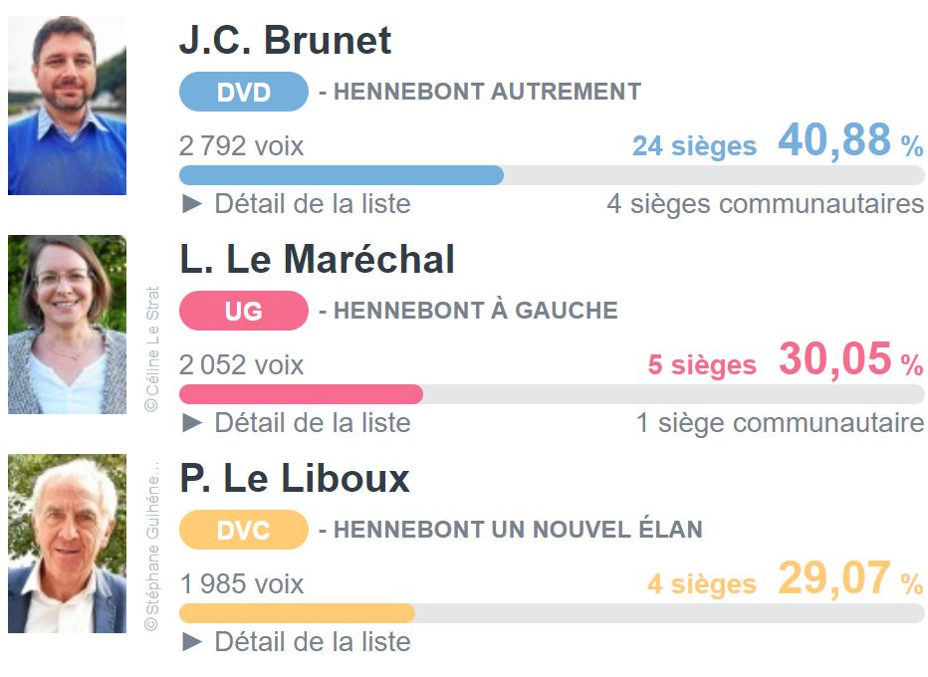Image resolution: width=928 pixels, height=677 pixels.
Task: Click the 24 sièges seat count
Action: tap(694, 146)
